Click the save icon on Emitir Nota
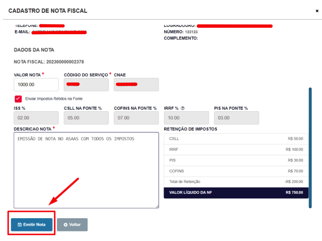The image size is (322, 241). (x=20, y=225)
